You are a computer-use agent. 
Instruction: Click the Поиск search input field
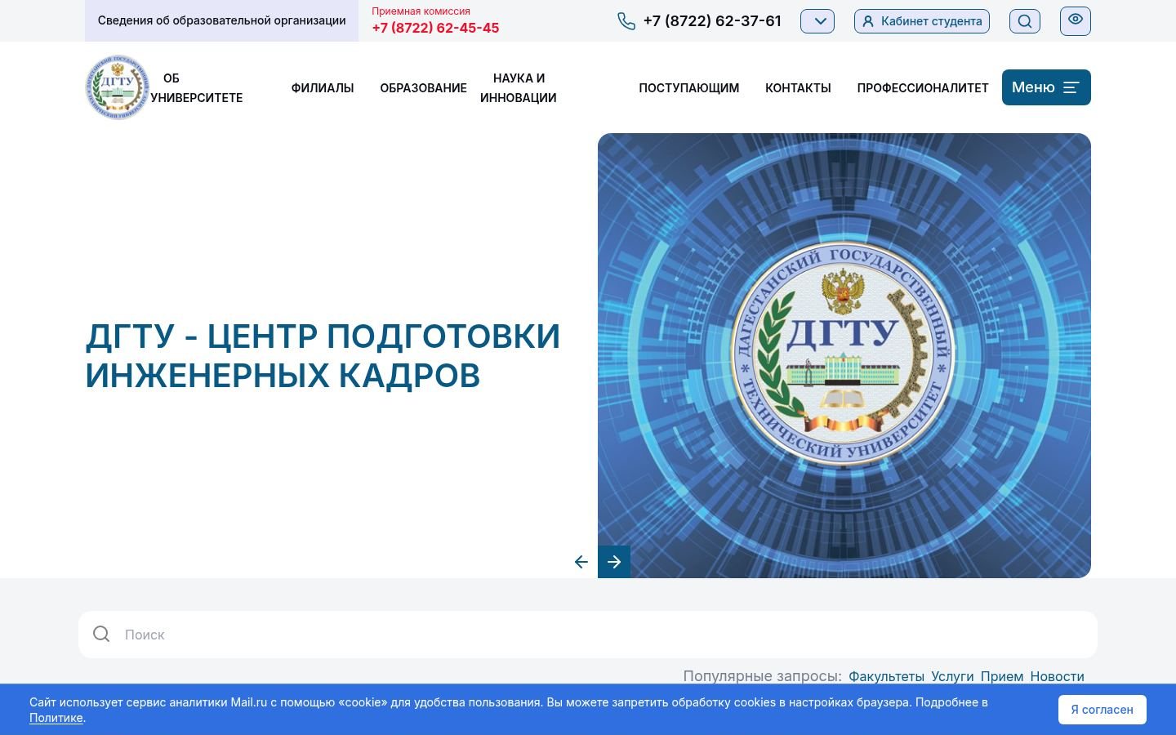coord(588,635)
